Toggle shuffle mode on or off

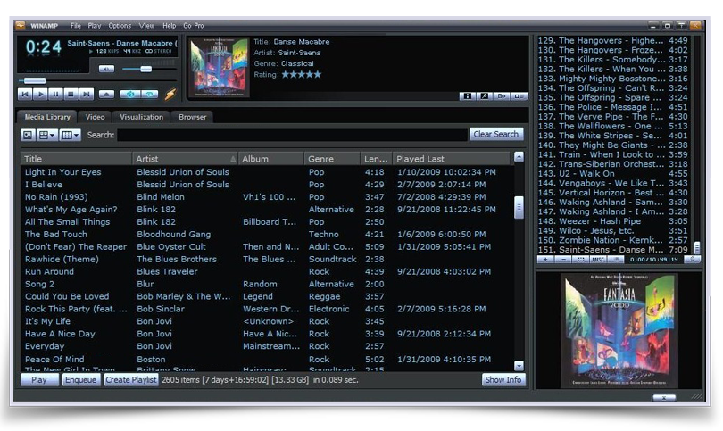[129, 93]
